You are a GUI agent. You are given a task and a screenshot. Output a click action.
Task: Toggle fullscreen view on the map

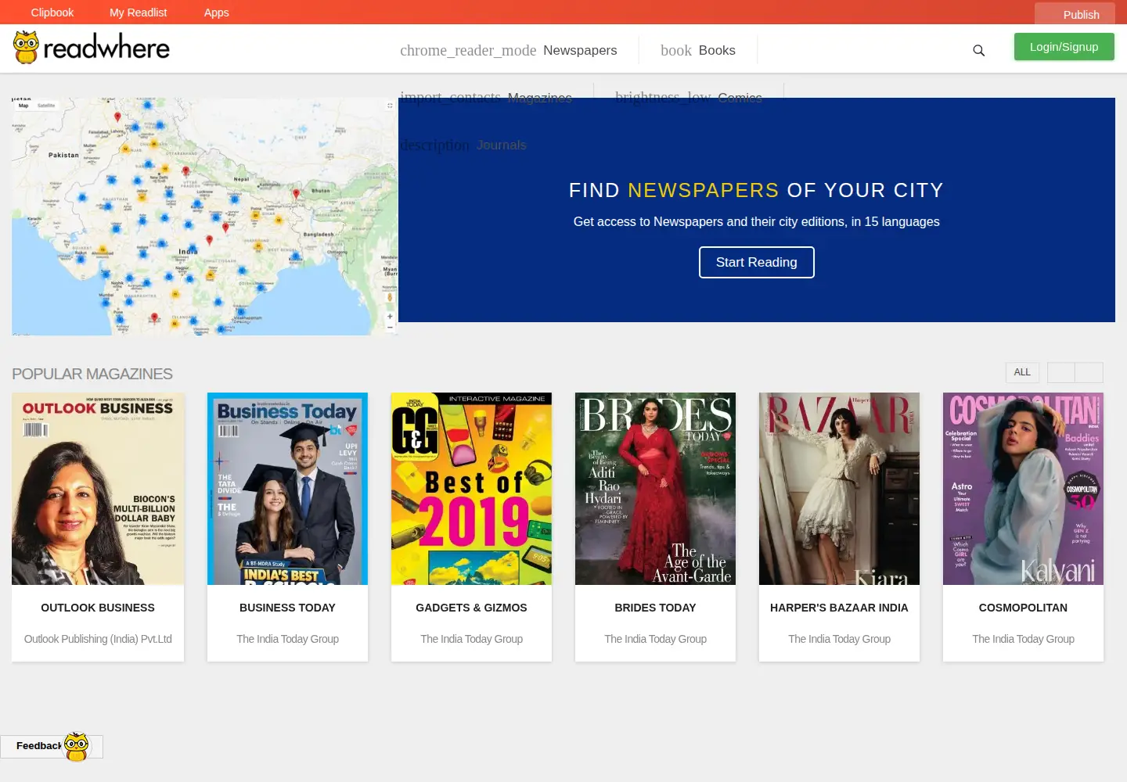[x=390, y=106]
